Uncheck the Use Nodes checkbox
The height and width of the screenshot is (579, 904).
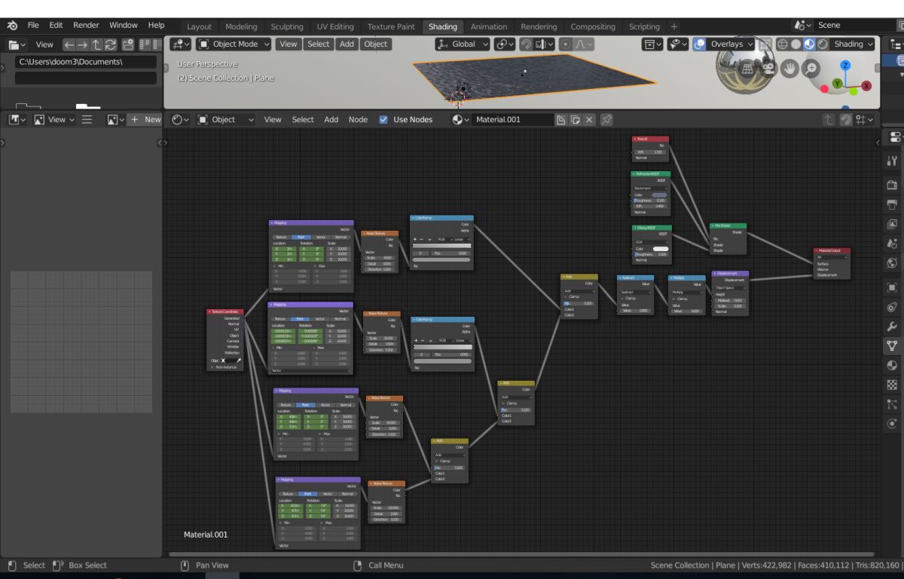click(x=383, y=120)
